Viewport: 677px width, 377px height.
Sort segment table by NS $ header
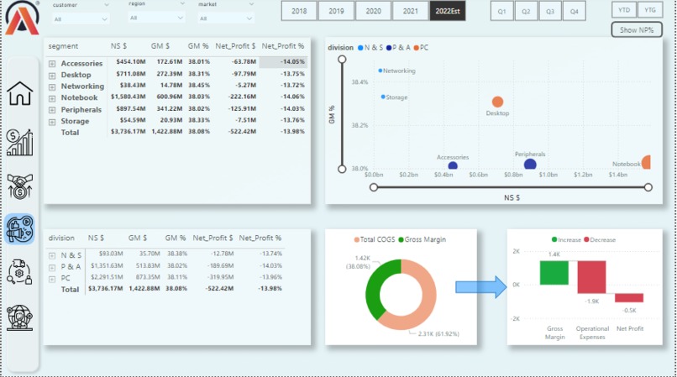118,46
